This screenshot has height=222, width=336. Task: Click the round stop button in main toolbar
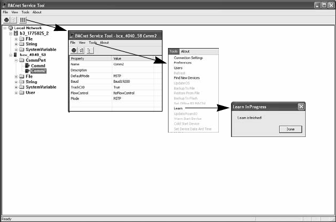(7, 20)
